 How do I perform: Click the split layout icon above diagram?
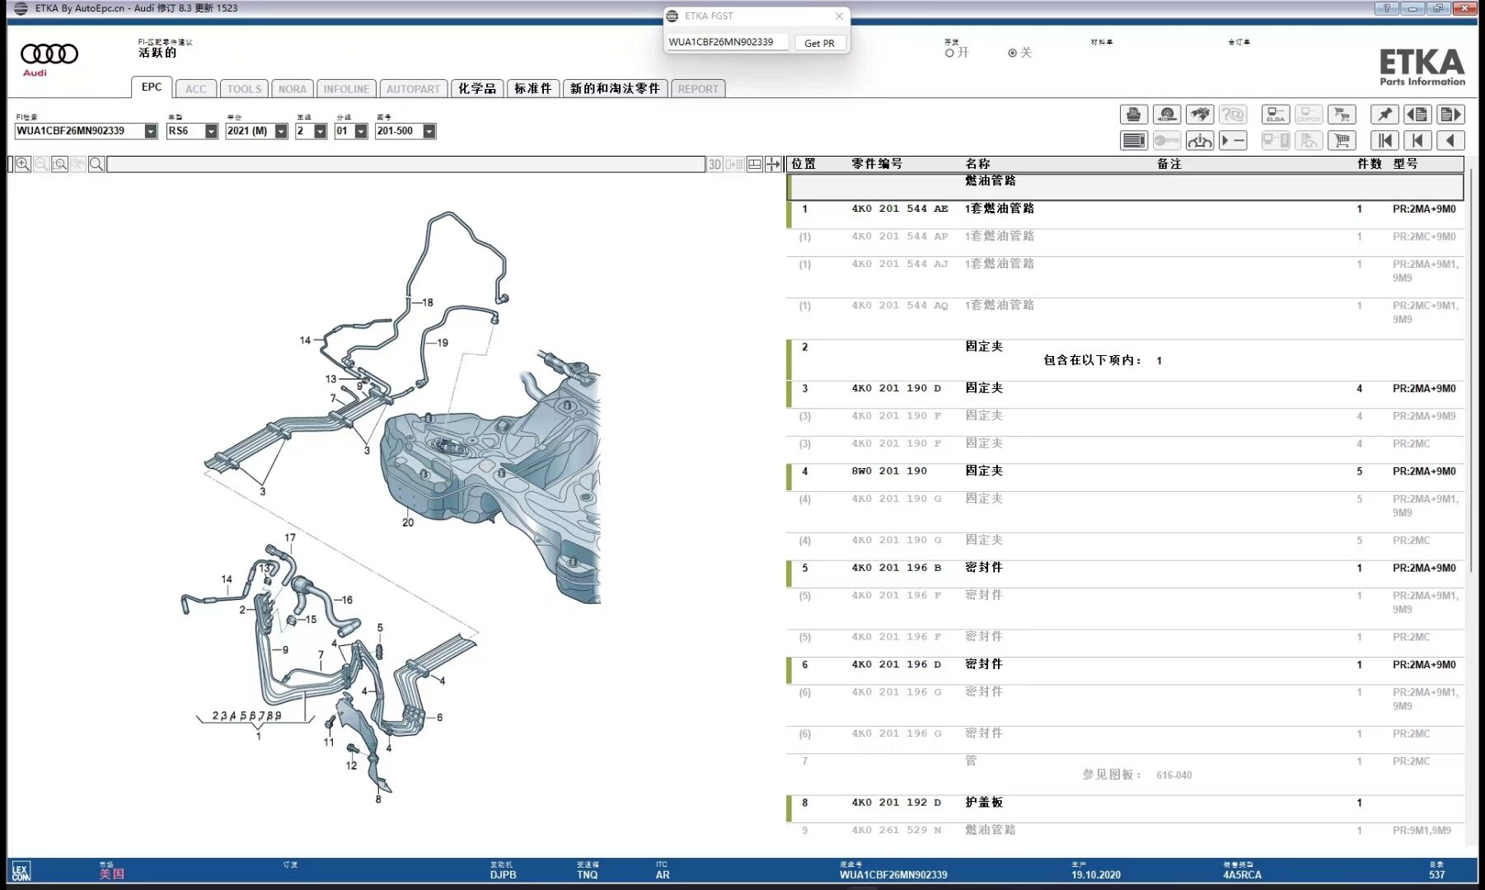point(754,164)
